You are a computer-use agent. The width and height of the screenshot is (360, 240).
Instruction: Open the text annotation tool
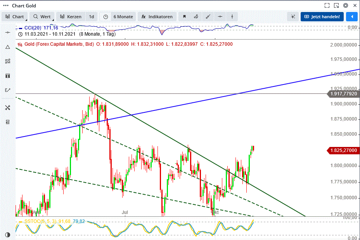[x=7, y=76]
